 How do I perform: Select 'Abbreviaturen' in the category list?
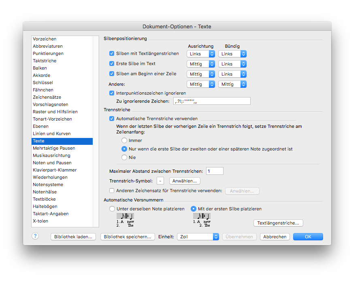(x=62, y=46)
